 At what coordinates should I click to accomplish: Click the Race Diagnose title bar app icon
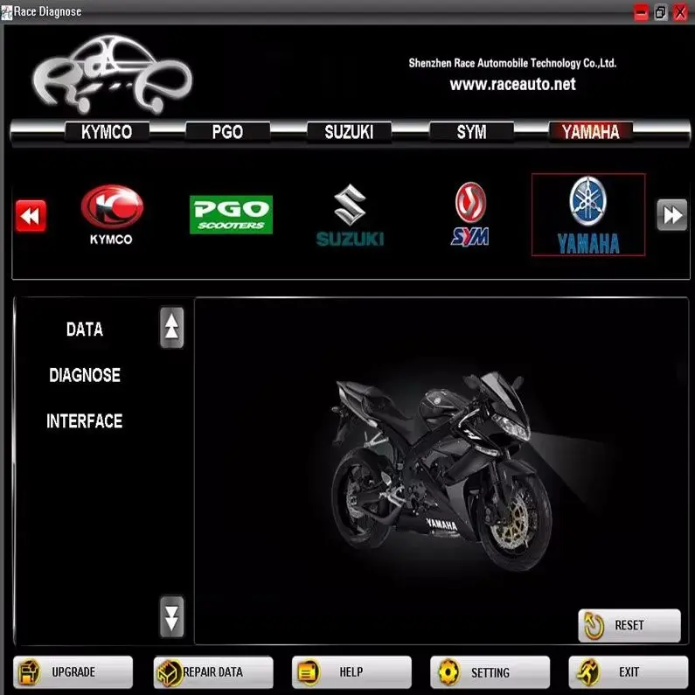click(7, 12)
